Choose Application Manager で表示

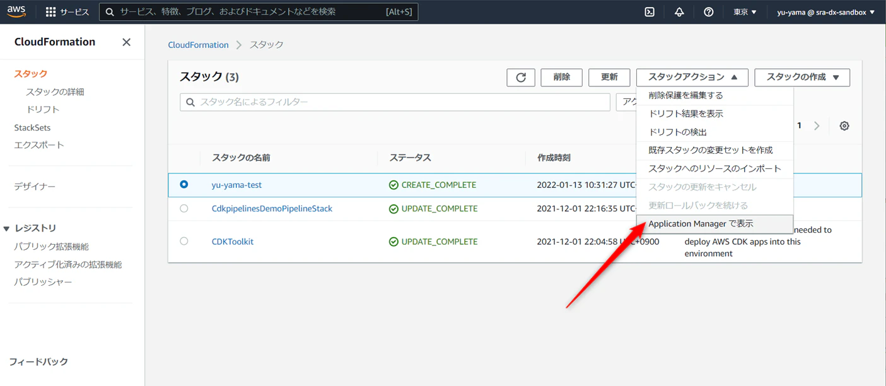[x=714, y=224]
